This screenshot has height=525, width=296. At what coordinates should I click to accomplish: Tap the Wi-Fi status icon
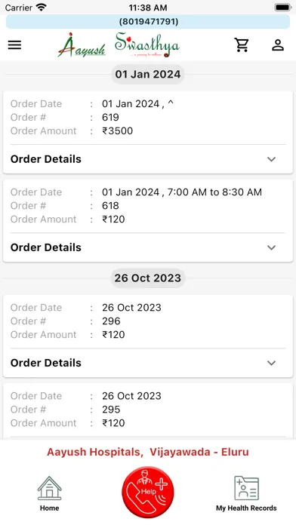(x=42, y=7)
